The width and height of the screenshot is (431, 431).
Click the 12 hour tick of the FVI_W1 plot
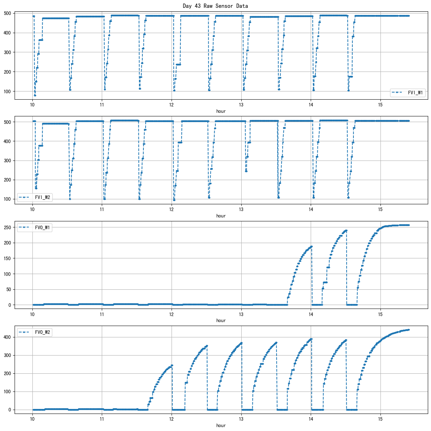[172, 105]
